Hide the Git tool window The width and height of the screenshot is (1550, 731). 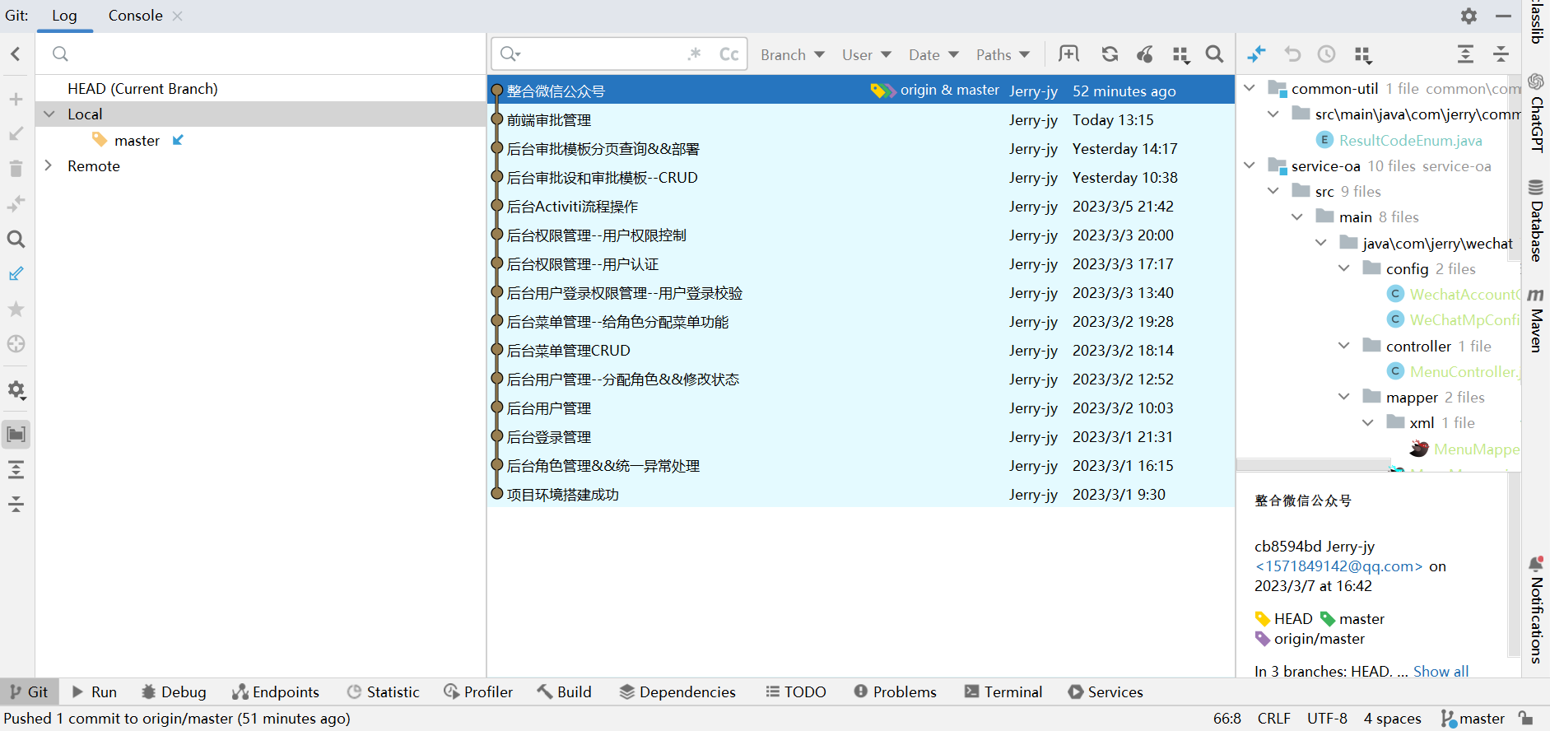[x=1503, y=16]
